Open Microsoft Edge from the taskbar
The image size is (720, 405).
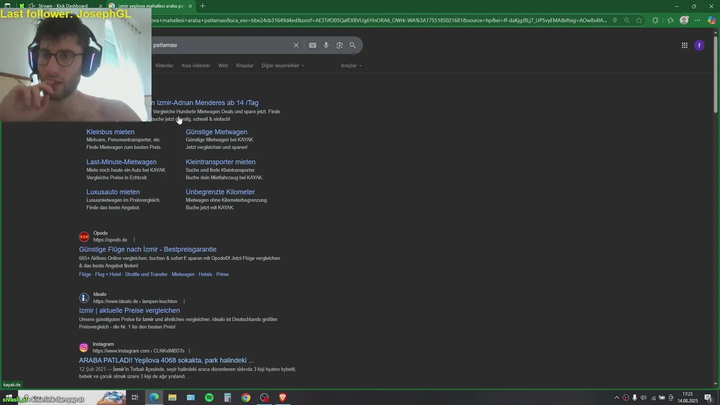pos(154,398)
